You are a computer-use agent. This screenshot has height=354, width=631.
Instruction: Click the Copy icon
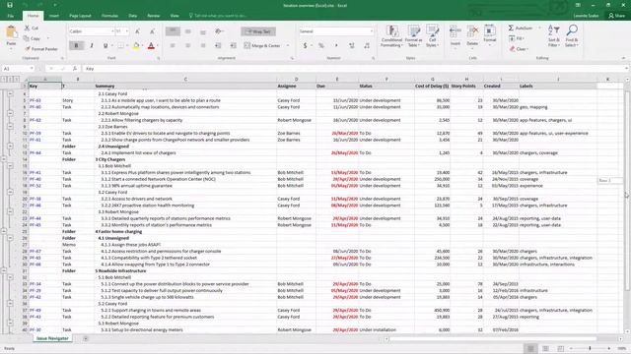[27, 38]
